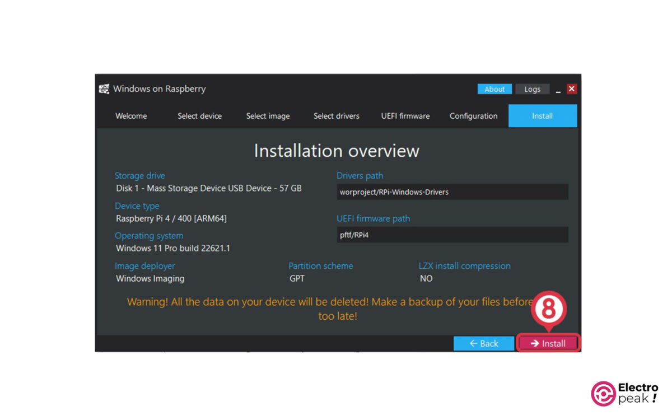
Task: Click the Windows on Raspberry app icon
Action: pyautogui.click(x=104, y=89)
